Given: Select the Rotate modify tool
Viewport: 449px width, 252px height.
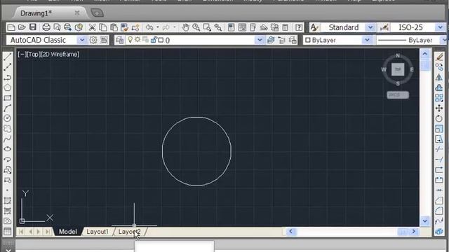Looking at the screenshot, I should click(439, 118).
